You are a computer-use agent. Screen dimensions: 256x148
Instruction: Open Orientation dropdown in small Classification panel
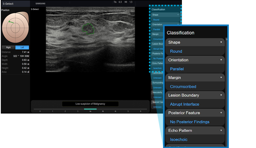(178, 24)
